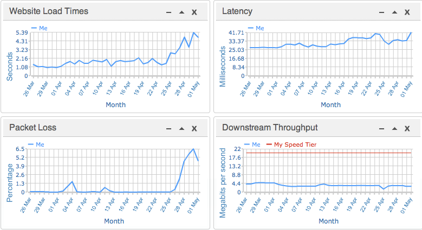This screenshot has height=230, width=422.
Task: Collapse the Packet Loss panel arrow
Action: pos(181,129)
